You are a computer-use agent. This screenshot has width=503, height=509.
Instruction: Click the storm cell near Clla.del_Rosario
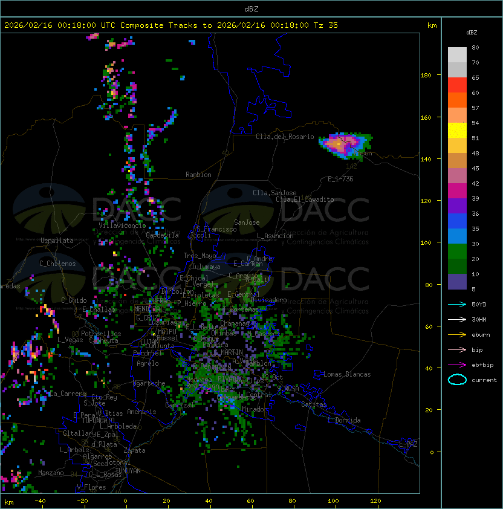(345, 145)
